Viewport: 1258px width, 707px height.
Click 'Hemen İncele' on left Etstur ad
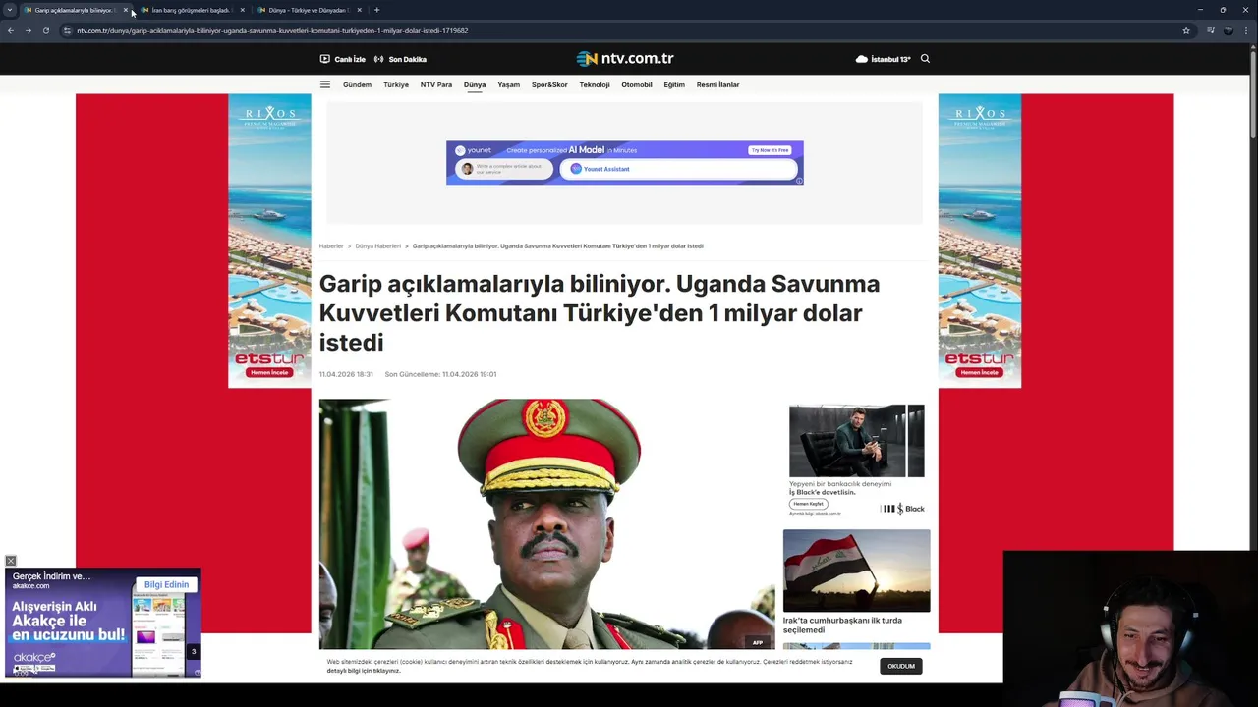pos(269,373)
